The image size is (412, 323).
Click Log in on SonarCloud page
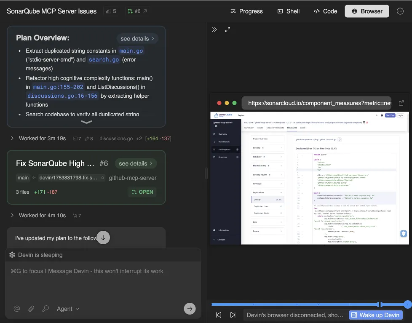pyautogui.click(x=400, y=115)
